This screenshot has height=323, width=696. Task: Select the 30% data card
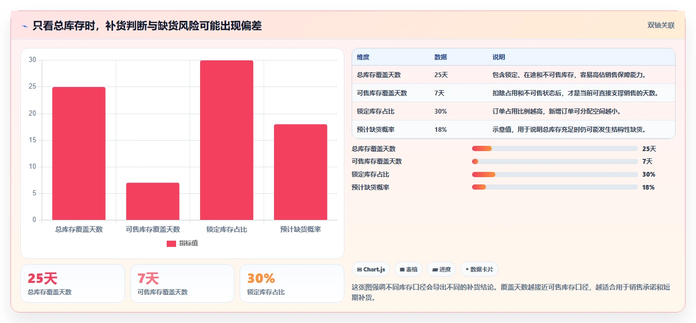[x=292, y=283]
